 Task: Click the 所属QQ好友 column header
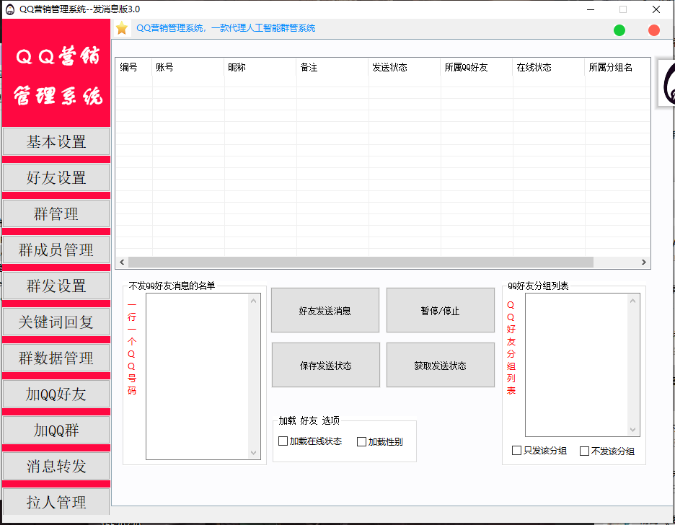pyautogui.click(x=477, y=68)
